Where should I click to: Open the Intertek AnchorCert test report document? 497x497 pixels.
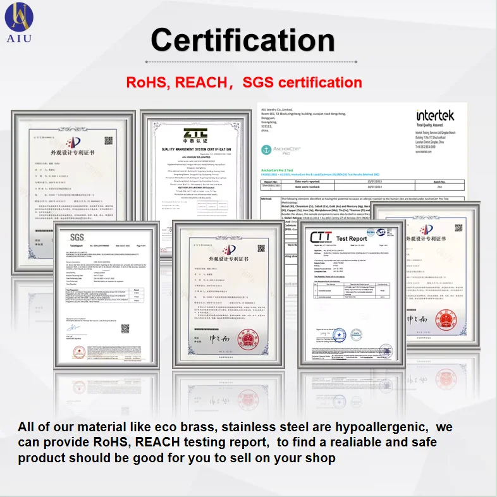point(362,152)
